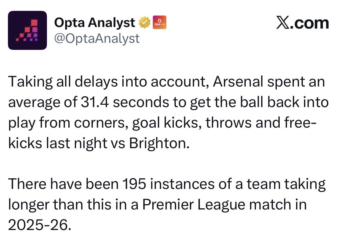The width and height of the screenshot is (346, 235).
Task: Click the 31.4 figure in the tweet
Action: 95,102
